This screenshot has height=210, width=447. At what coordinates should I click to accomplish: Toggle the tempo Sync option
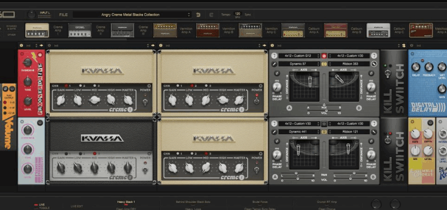pyautogui.click(x=248, y=15)
